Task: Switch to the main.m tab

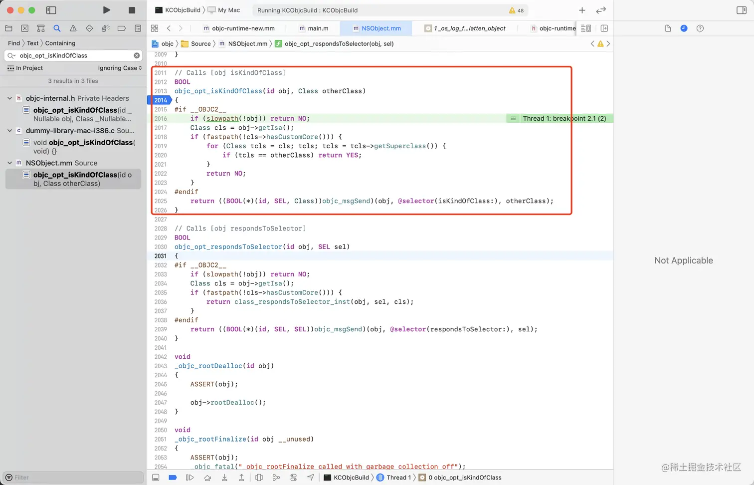Action: pyautogui.click(x=314, y=28)
